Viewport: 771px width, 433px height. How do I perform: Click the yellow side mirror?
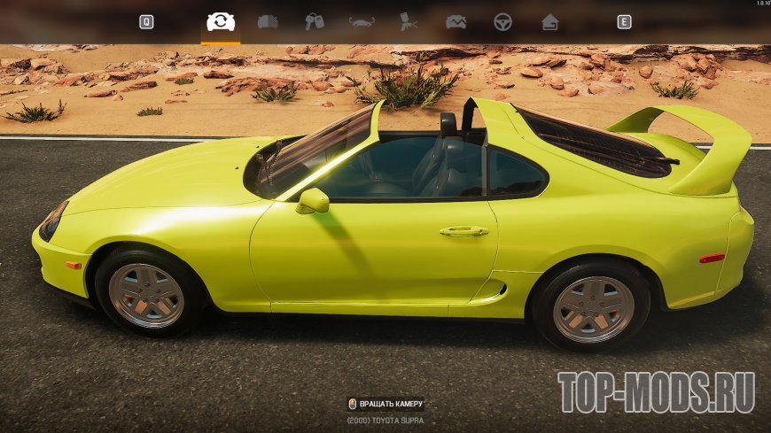coord(312,201)
